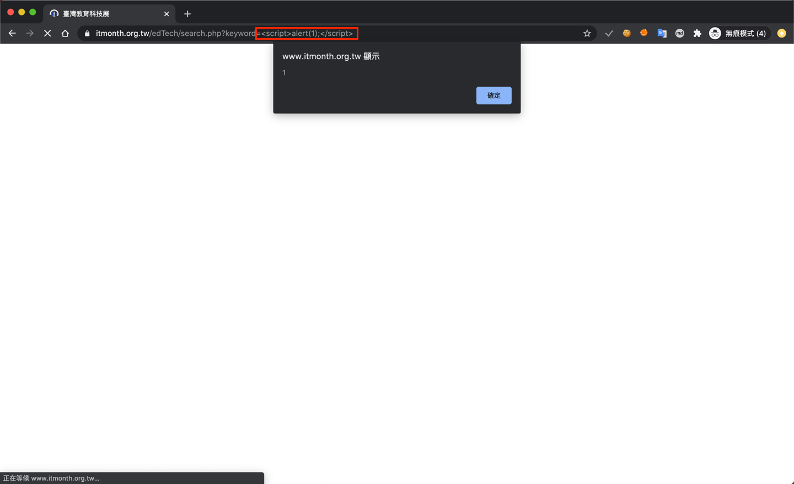Click 確定 in the alert dialog

coord(494,95)
